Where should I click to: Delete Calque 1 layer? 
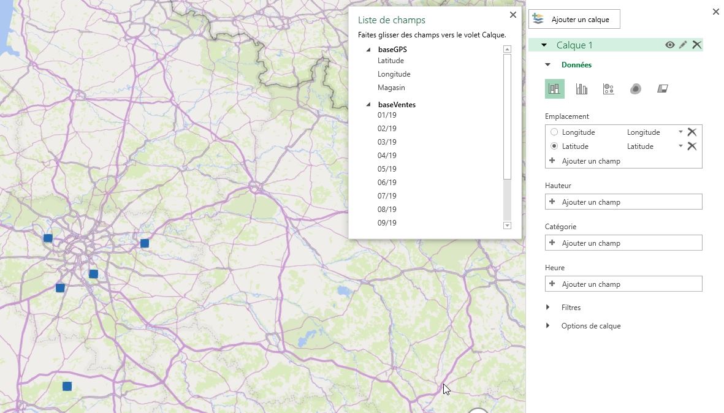(x=697, y=45)
